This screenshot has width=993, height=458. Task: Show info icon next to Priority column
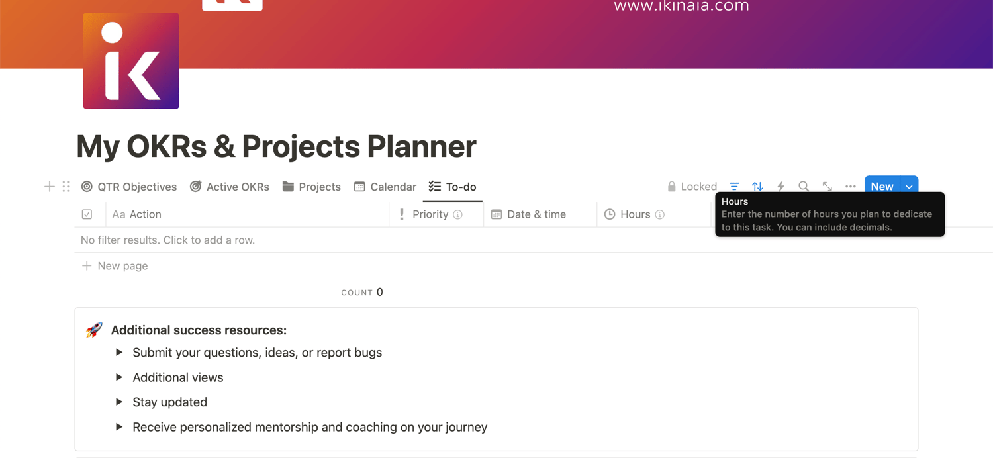coord(457,214)
